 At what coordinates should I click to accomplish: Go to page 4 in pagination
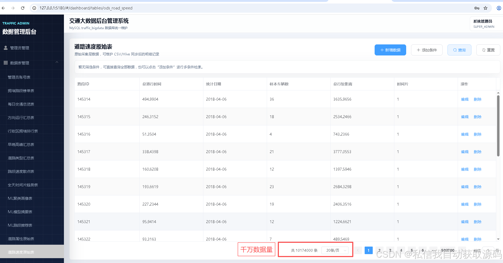click(401, 250)
